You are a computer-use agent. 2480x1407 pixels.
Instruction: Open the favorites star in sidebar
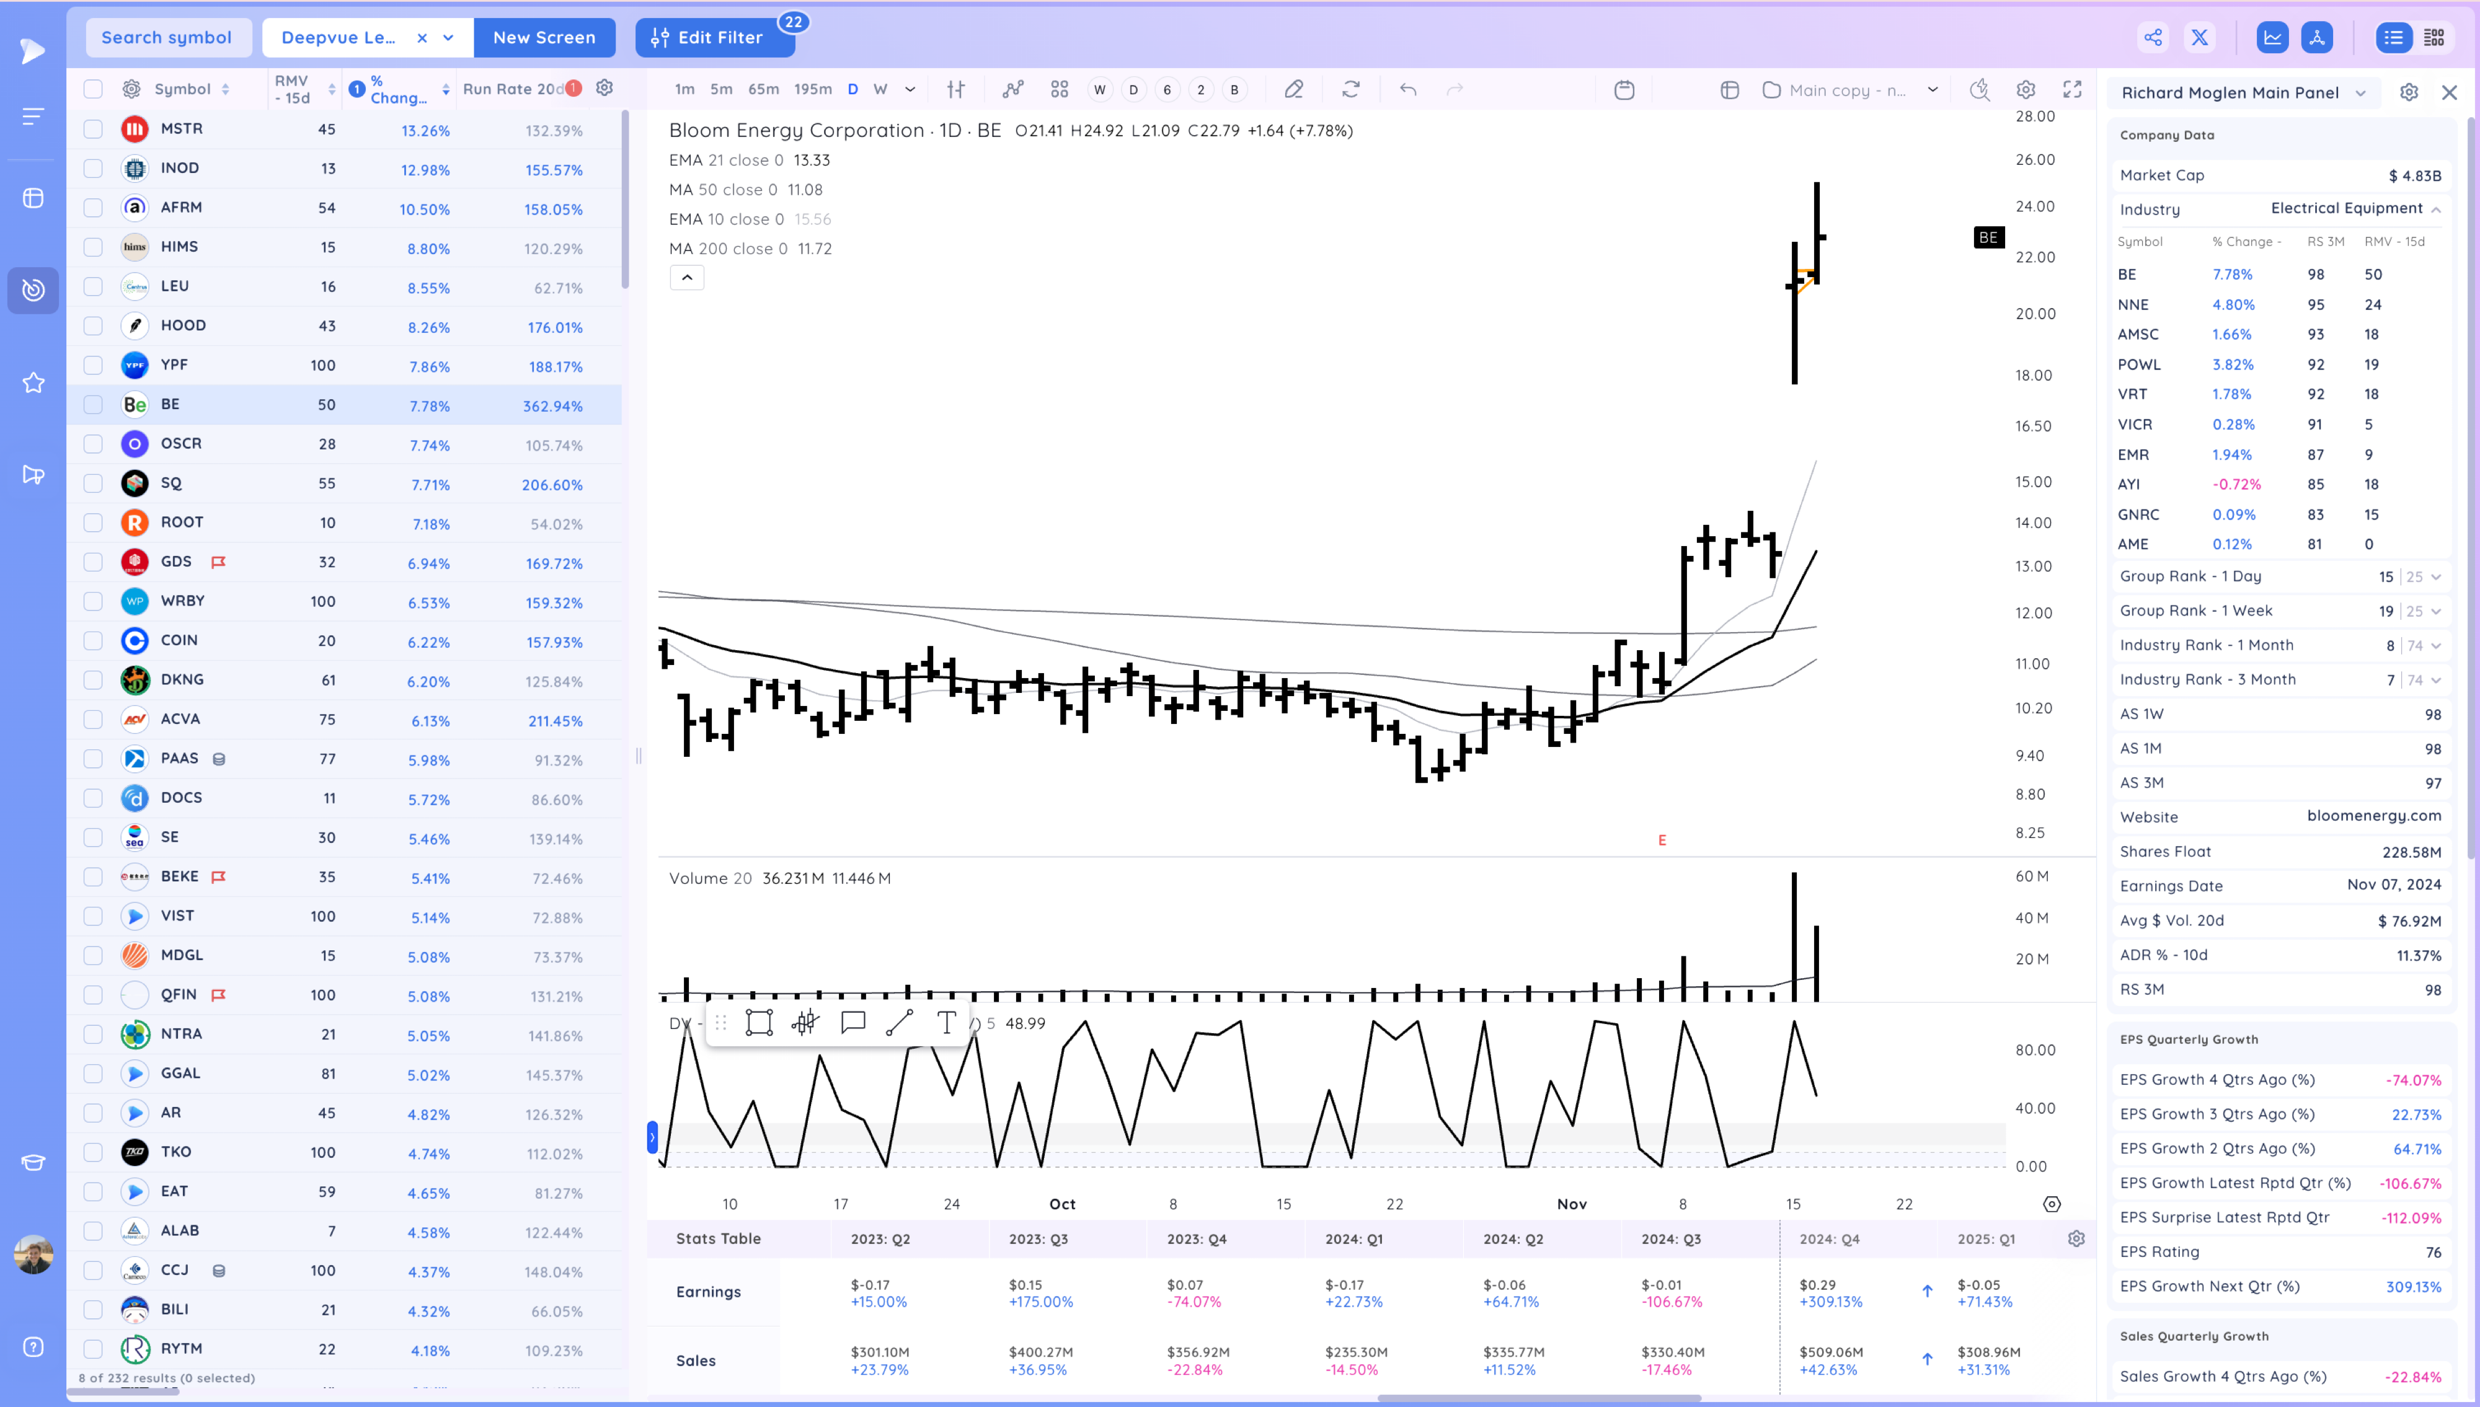point(34,382)
